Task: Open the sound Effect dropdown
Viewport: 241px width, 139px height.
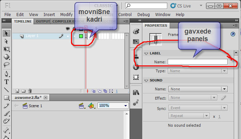Action: (x=193, y=98)
